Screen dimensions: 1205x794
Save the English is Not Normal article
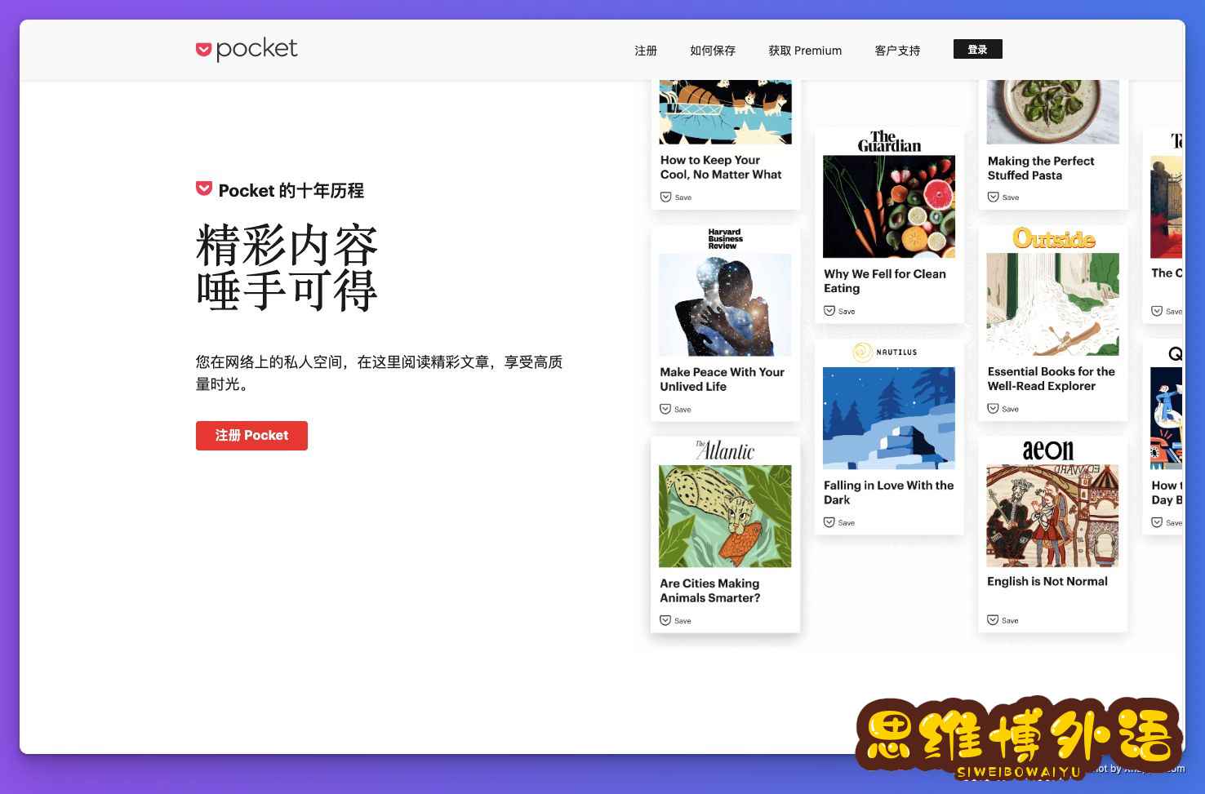1003,620
